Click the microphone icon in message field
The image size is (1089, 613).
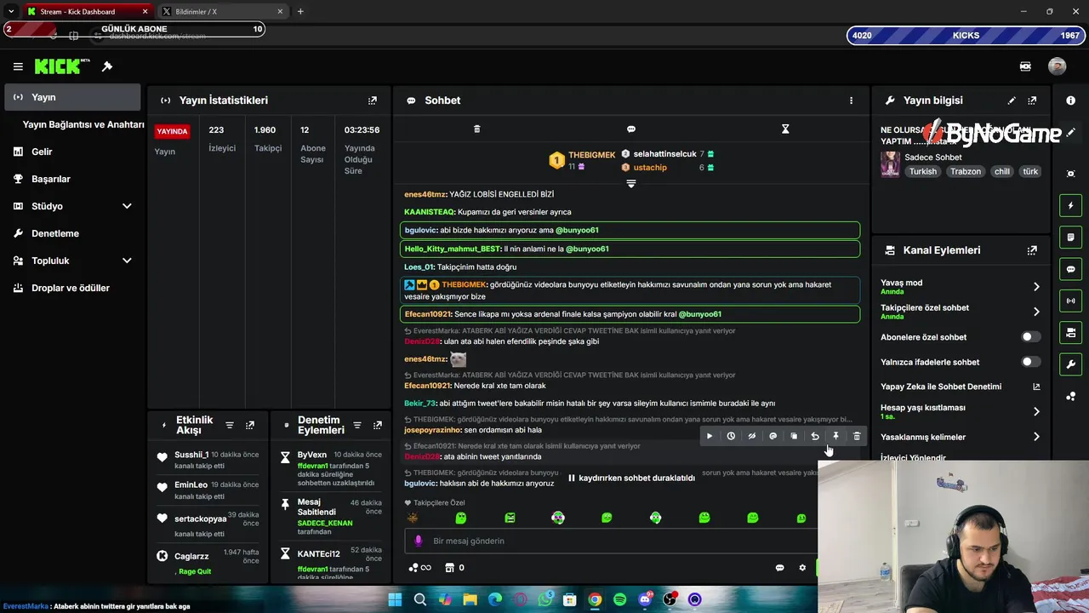pos(418,541)
